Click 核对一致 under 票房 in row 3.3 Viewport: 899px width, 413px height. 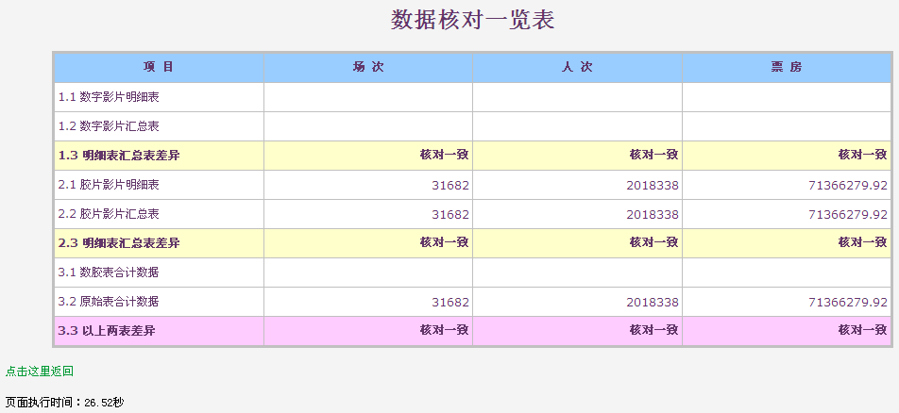863,330
